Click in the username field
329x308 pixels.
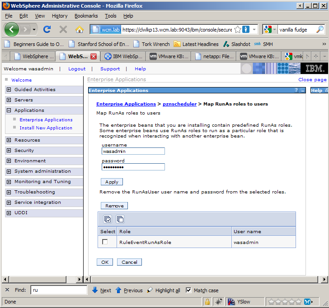pos(133,151)
